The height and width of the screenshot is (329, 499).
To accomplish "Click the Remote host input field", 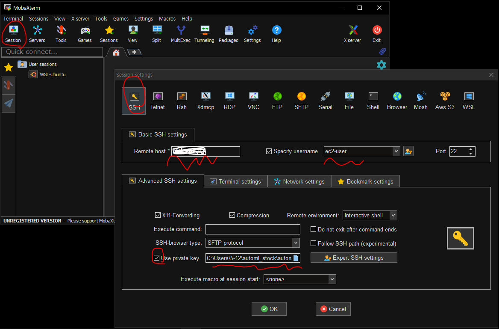I will (x=205, y=151).
